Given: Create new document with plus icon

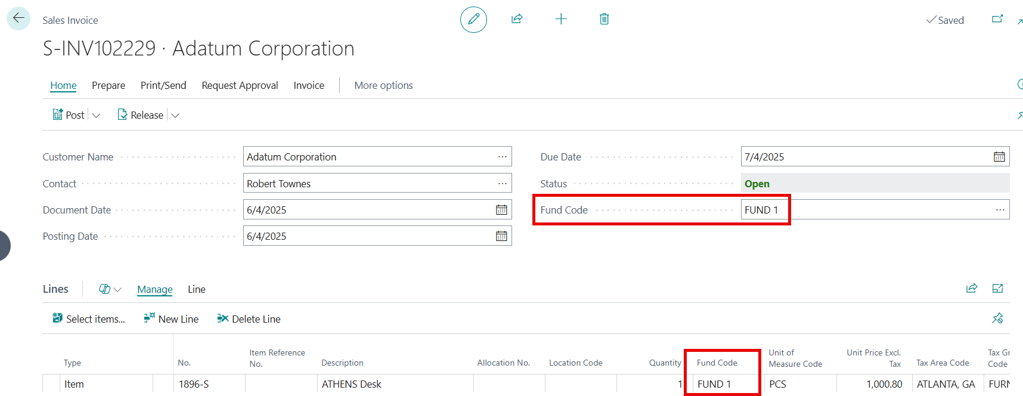Looking at the screenshot, I should click(560, 19).
